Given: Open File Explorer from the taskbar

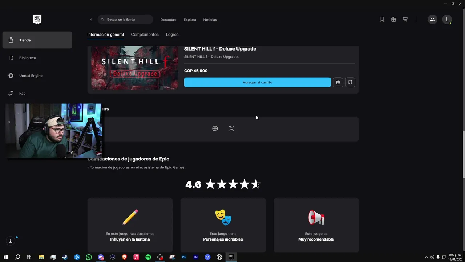Looking at the screenshot, I should click(41, 257).
